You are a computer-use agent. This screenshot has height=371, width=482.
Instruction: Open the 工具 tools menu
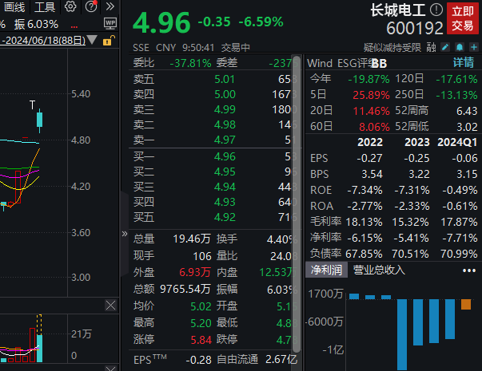45,6
